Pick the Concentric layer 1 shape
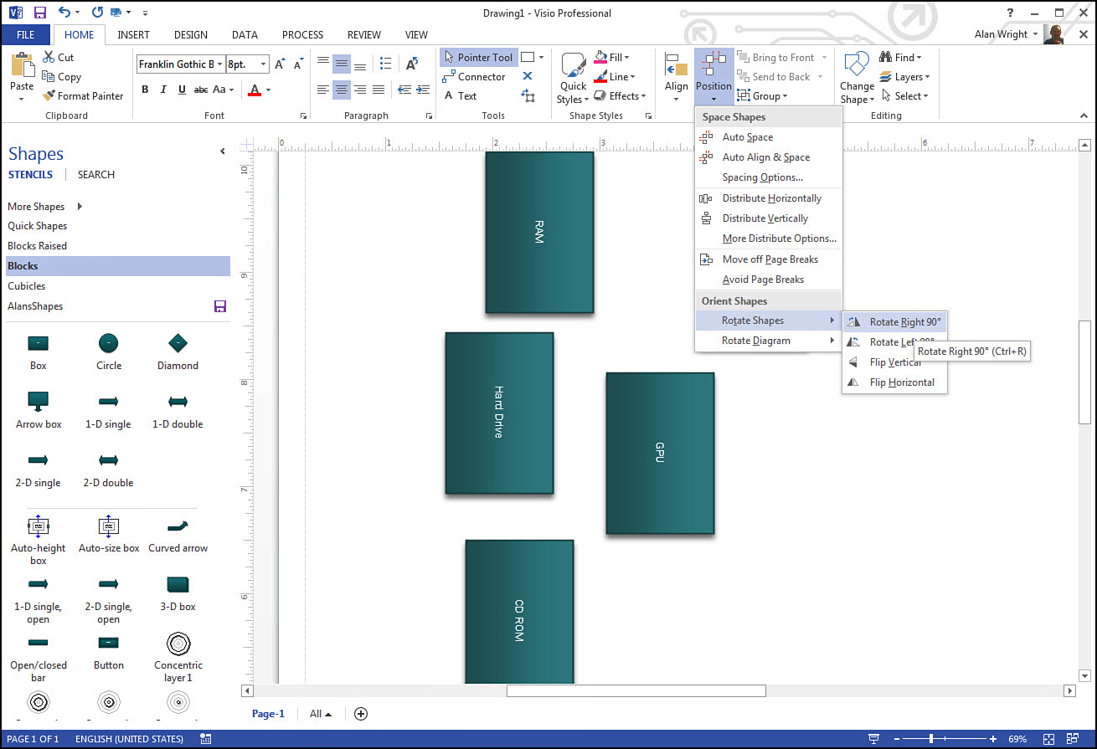 [x=178, y=643]
